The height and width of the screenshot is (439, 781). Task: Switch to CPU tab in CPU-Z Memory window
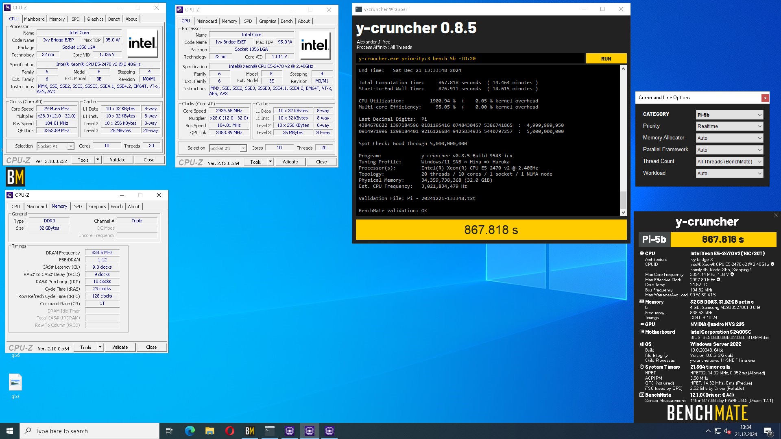point(15,206)
